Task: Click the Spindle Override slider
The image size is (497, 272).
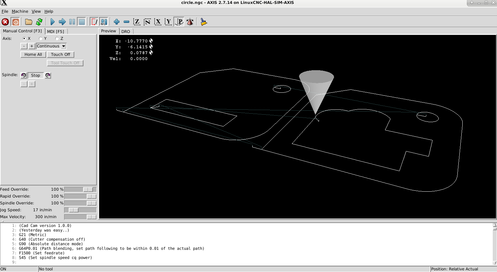Action: point(80,203)
